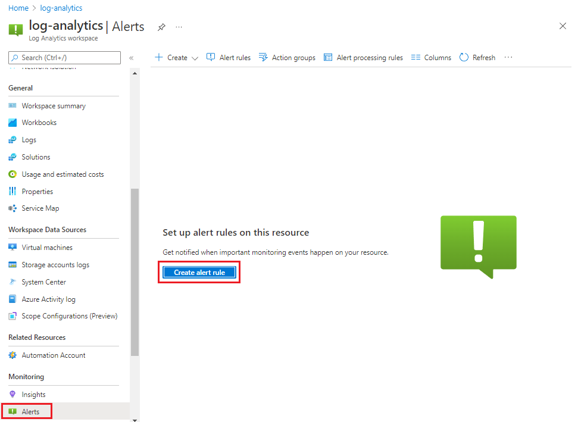Click Alert processing rules label
The image size is (578, 422).
point(370,58)
